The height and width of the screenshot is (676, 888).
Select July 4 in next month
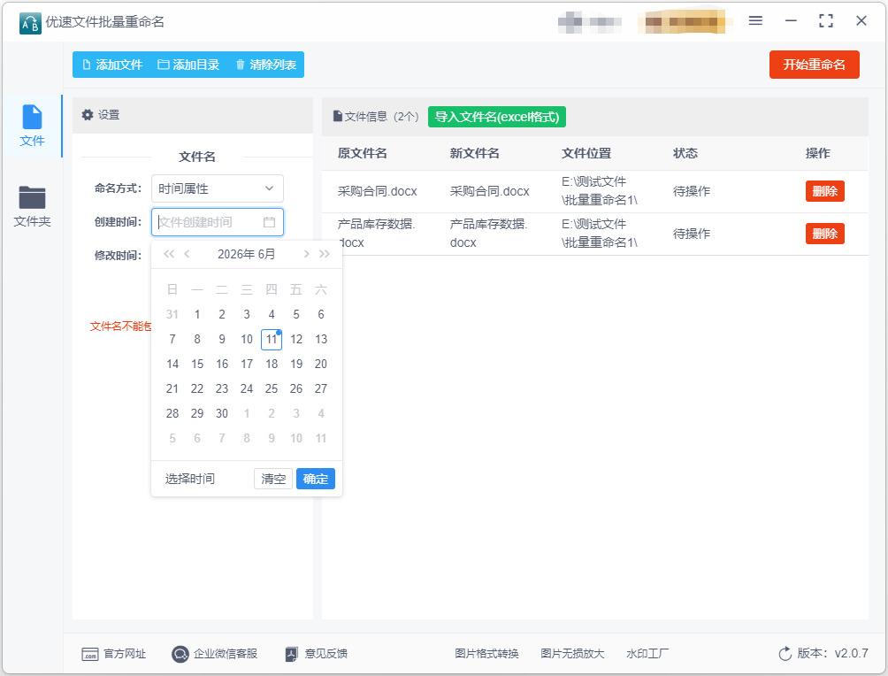coord(321,413)
